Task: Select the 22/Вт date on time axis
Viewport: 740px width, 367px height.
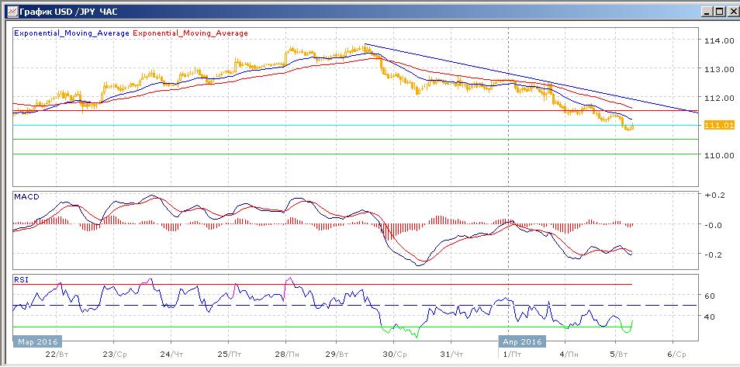Action: tap(59, 353)
